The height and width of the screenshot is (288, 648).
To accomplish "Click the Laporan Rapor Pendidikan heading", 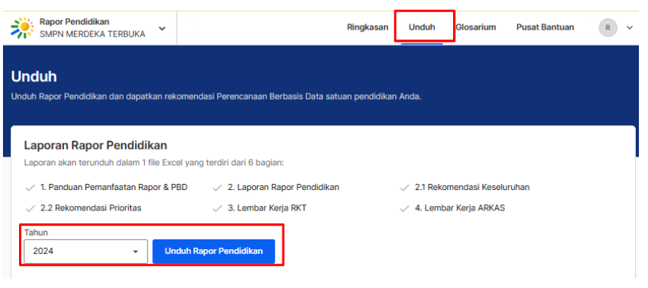I will tap(95, 145).
